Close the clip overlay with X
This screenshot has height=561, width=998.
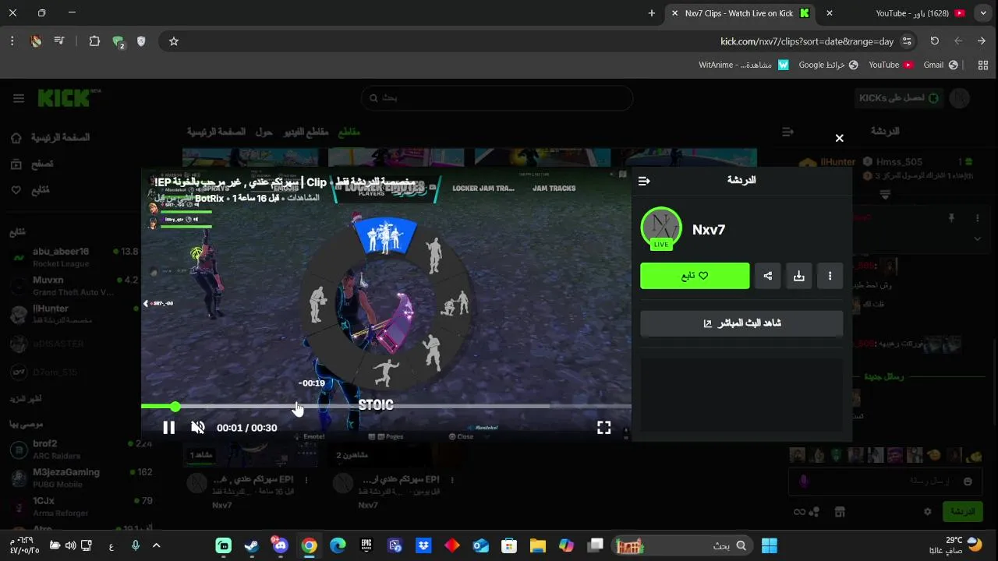[x=839, y=138]
